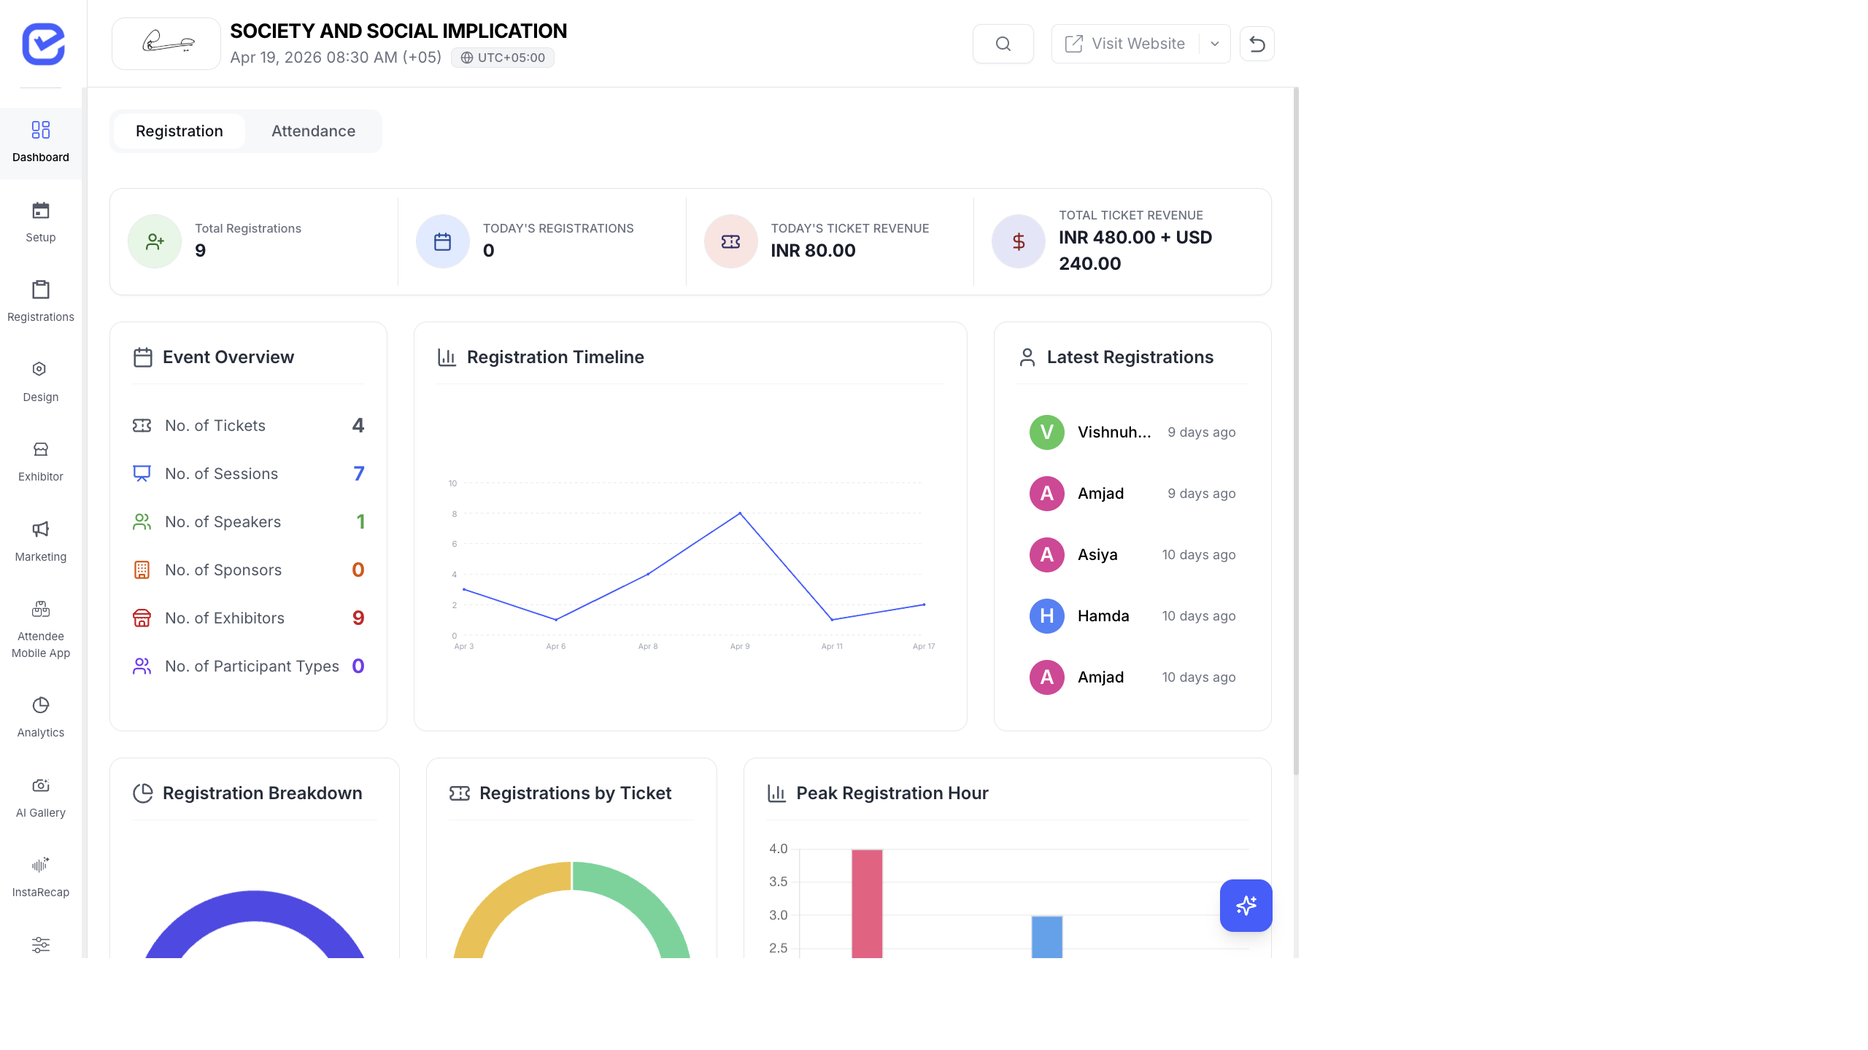Open Vishnuh's entry in Latest Registrations
This screenshot has height=1050, width=1868.
tap(1114, 432)
